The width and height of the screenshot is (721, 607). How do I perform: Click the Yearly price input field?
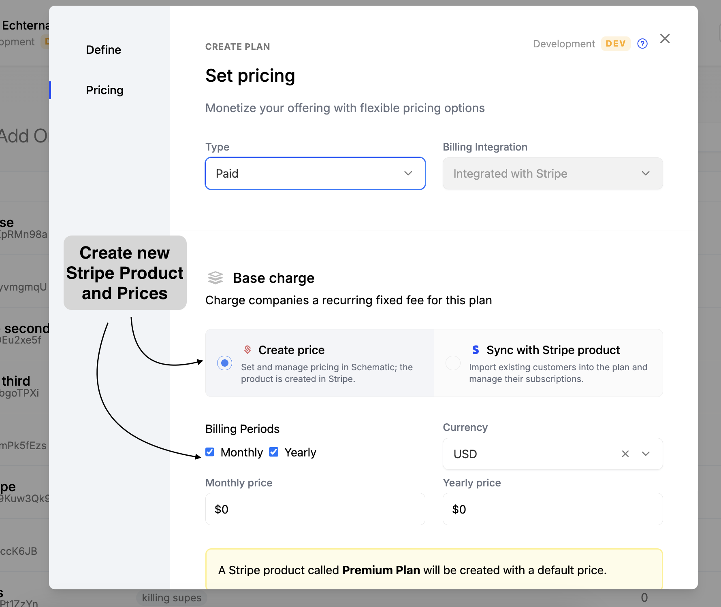[552, 509]
